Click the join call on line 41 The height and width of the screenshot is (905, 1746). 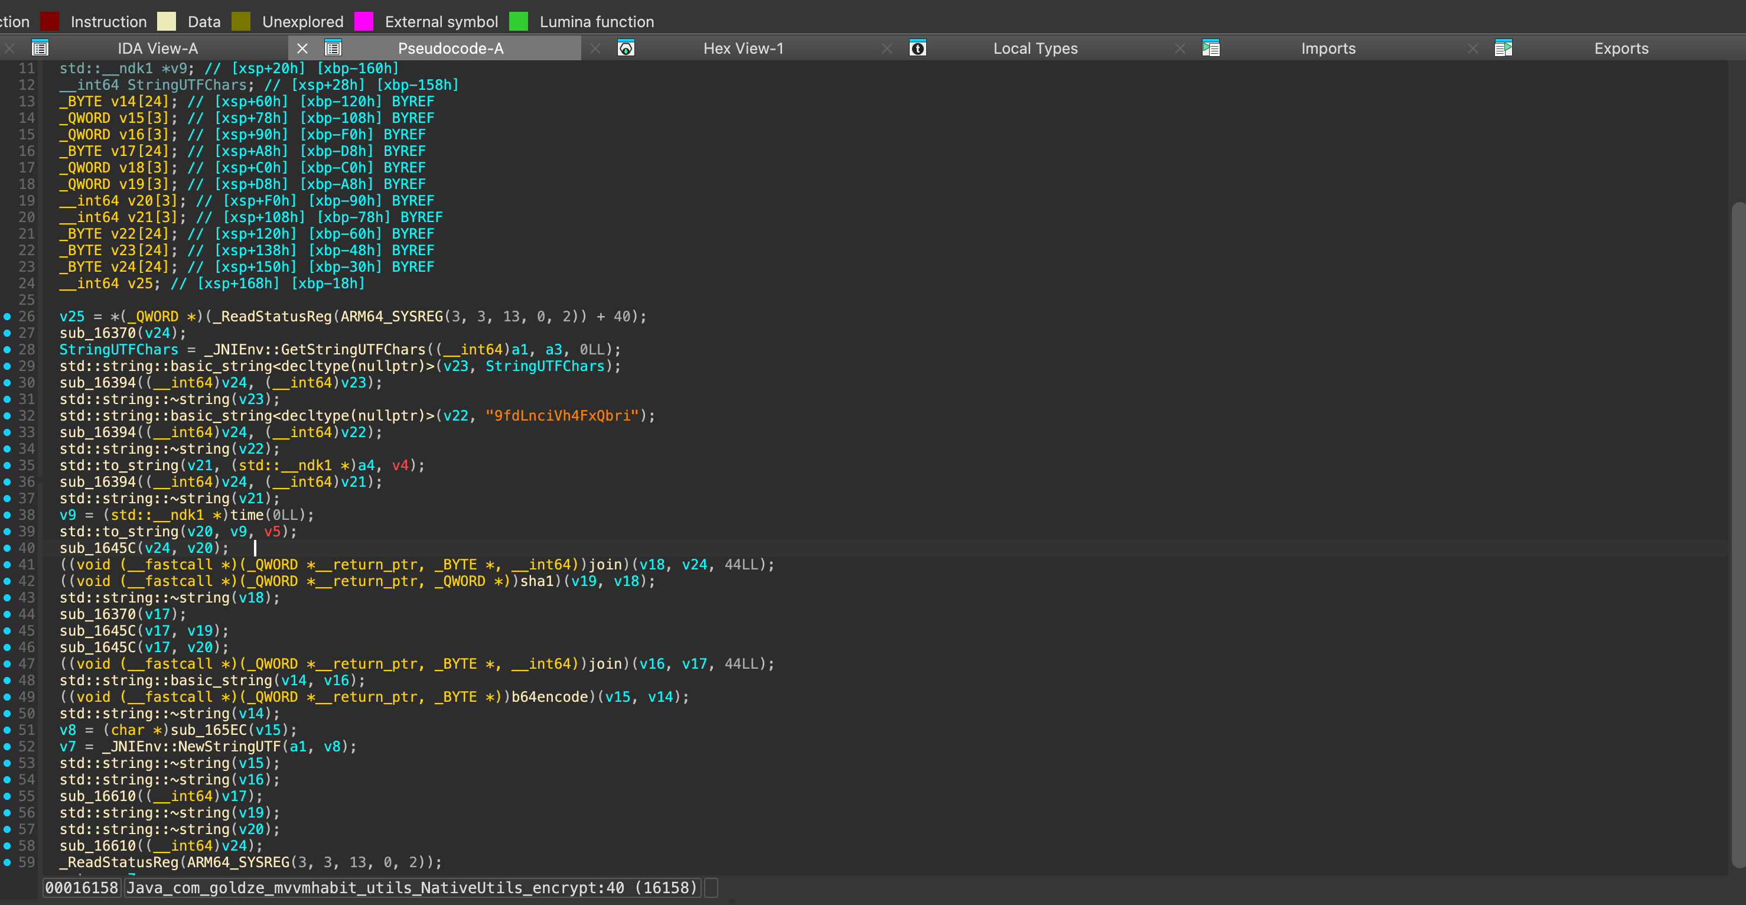click(x=605, y=565)
